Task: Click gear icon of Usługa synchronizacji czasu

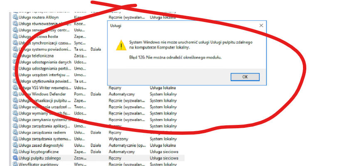Action: coord(15,43)
